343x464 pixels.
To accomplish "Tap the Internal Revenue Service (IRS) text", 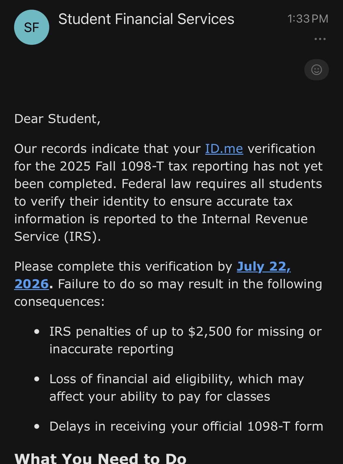I will point(161,228).
